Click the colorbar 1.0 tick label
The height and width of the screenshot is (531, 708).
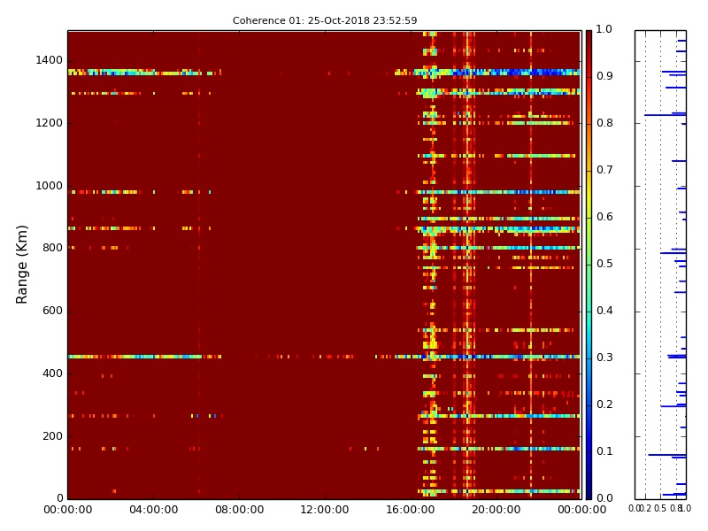[604, 29]
